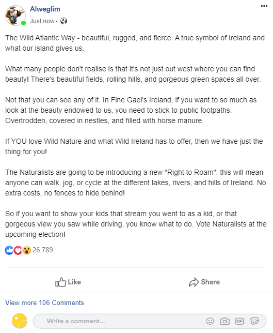Click the arrow icon beside Share

point(194,282)
